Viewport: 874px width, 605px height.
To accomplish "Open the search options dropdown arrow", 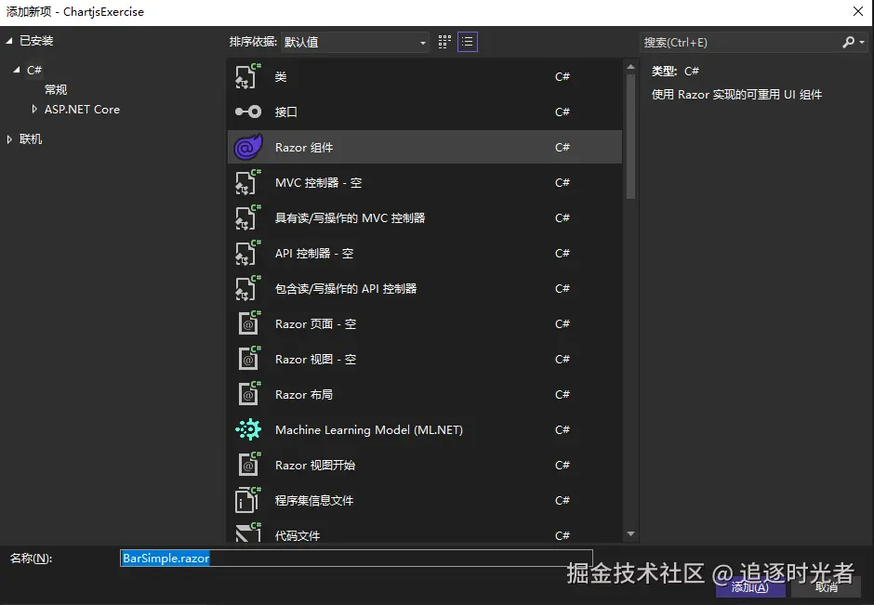I will pyautogui.click(x=862, y=43).
